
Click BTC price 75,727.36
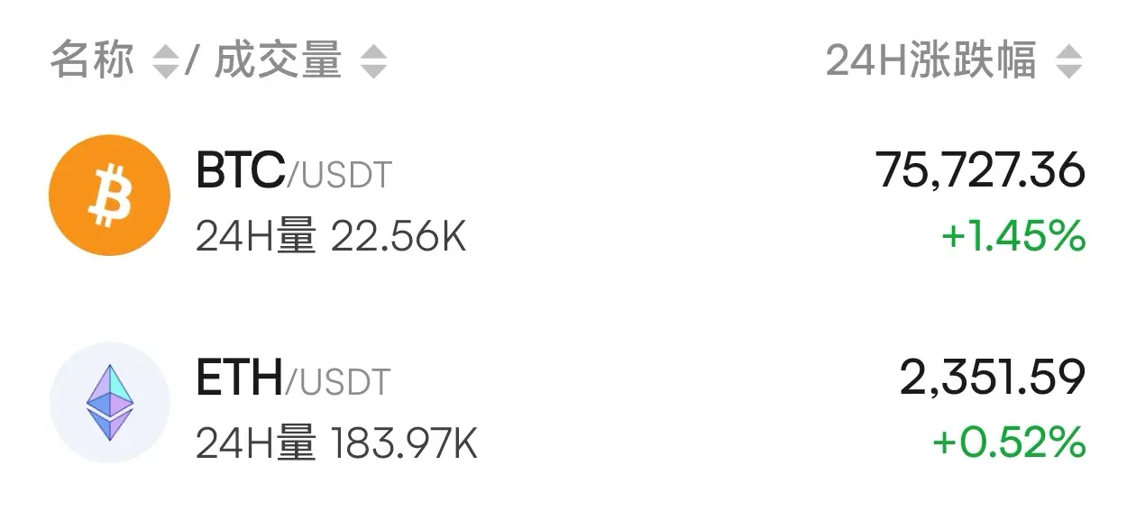pyautogui.click(x=980, y=171)
